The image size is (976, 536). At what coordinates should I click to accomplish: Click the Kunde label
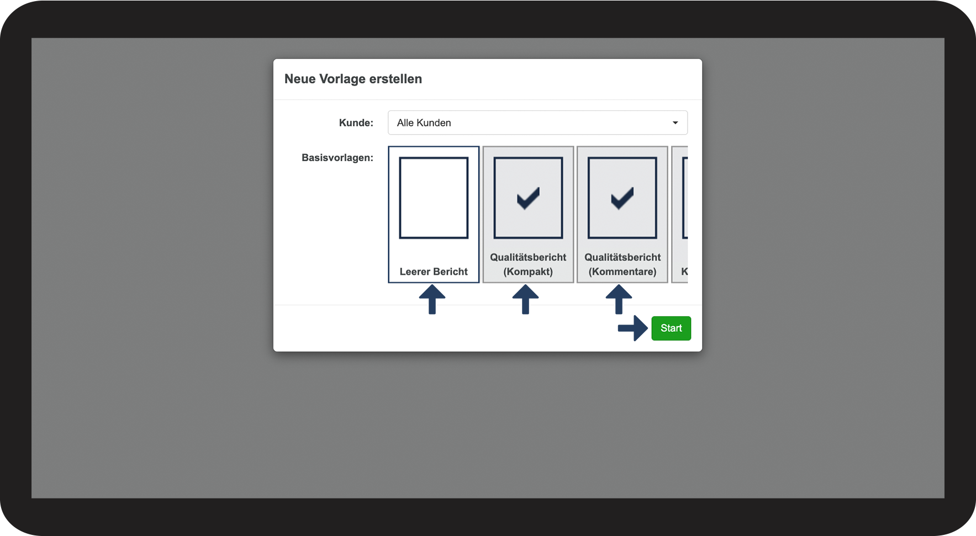[356, 123]
